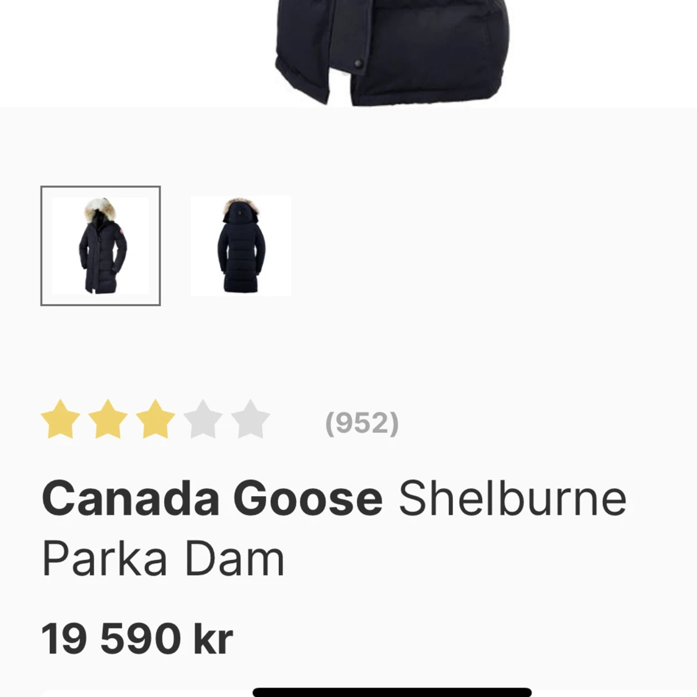Set rating with fourth gray star
Screen dimensions: 697x697
click(x=203, y=419)
